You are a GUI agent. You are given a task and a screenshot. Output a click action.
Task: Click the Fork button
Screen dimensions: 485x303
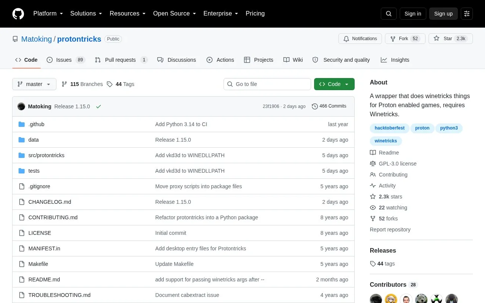tap(405, 39)
